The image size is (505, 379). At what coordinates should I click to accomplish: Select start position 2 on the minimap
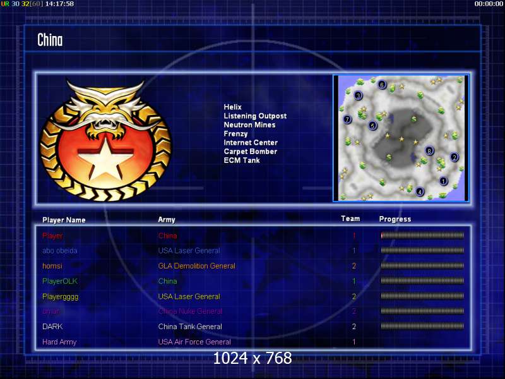tap(454, 157)
